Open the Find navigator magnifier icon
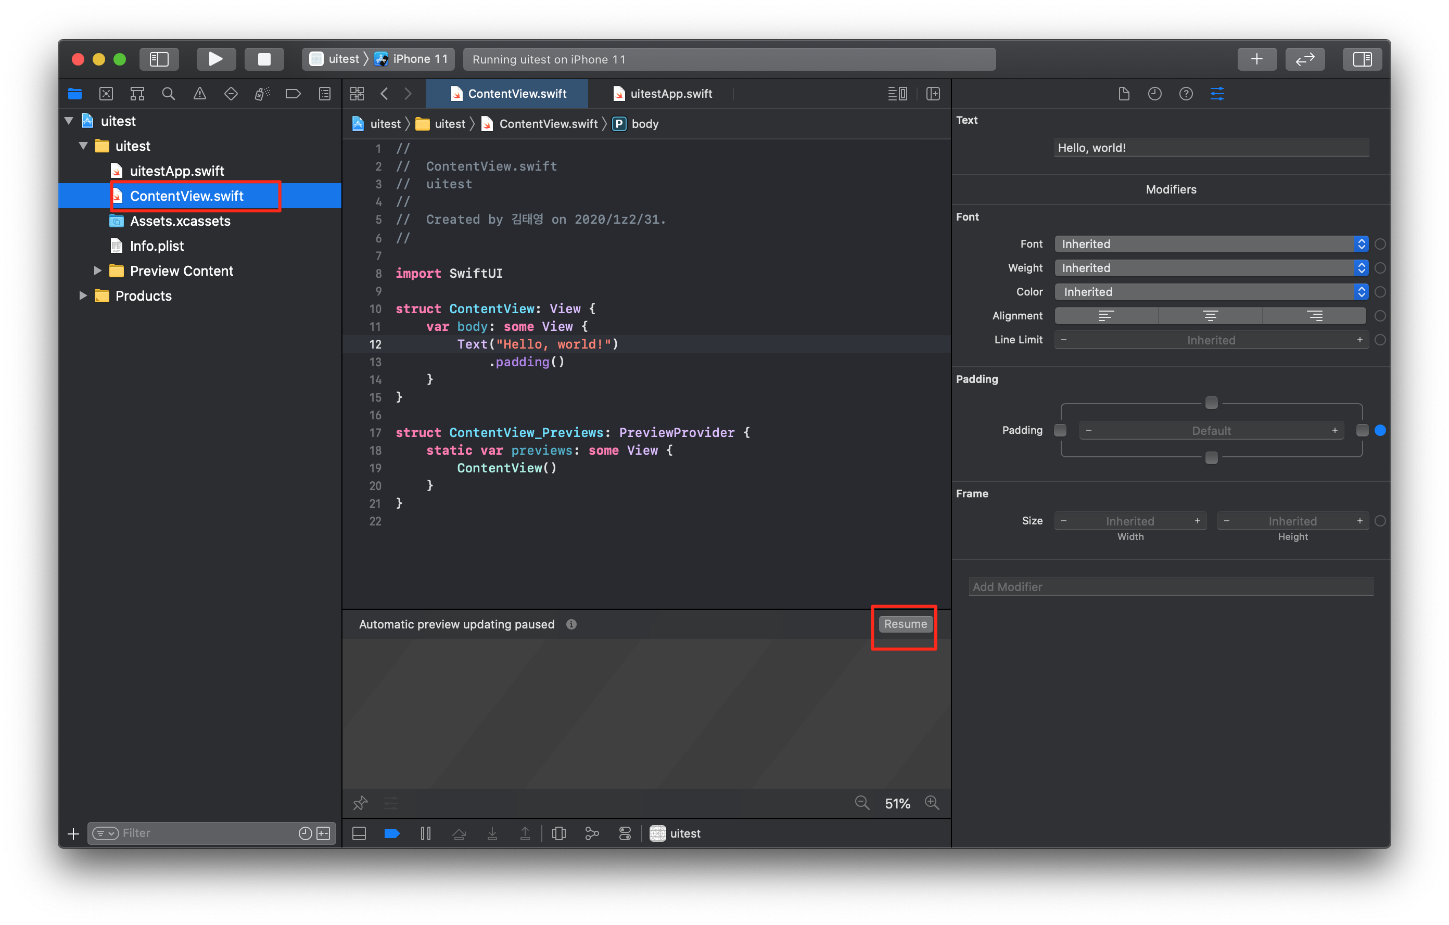Image resolution: width=1449 pixels, height=925 pixels. (169, 94)
